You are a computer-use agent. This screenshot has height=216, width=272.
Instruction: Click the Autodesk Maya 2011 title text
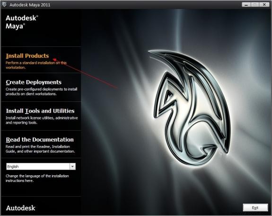point(30,5)
